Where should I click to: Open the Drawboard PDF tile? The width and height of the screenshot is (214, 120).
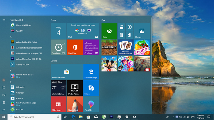(x=59, y=47)
